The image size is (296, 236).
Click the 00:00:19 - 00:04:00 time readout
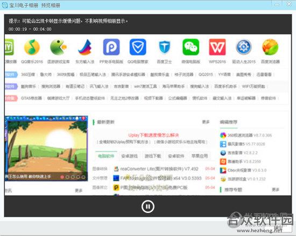[x=30, y=29]
